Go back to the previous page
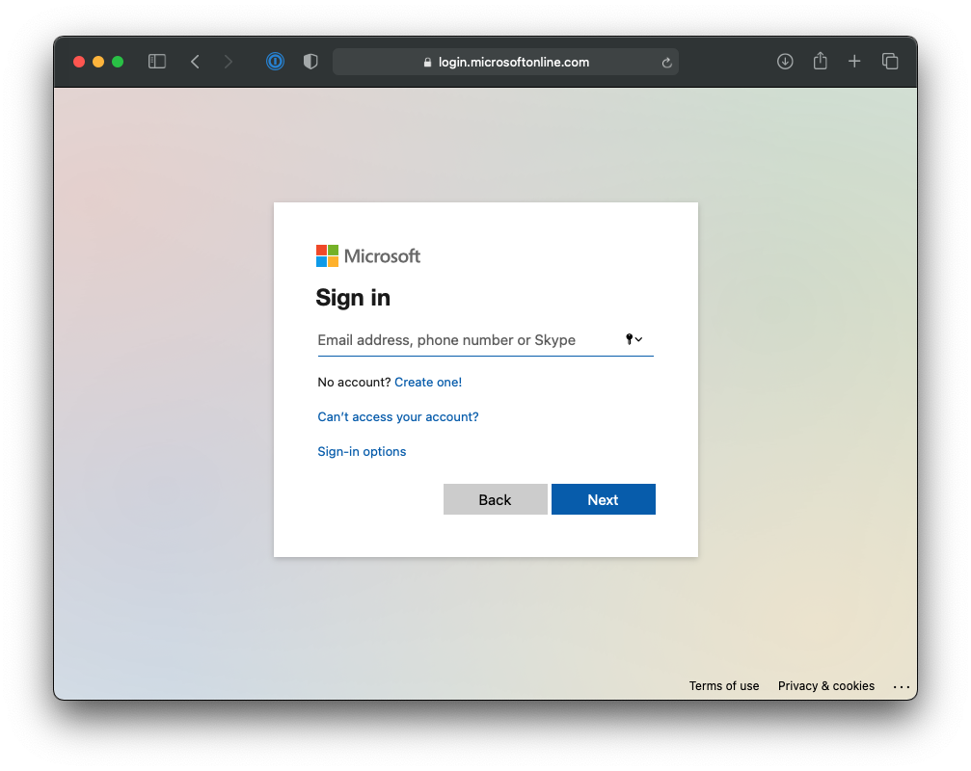Screen dimensions: 971x771 pos(195,62)
